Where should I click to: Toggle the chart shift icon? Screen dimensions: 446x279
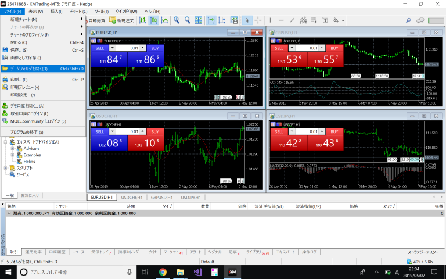pyautogui.click(x=222, y=20)
